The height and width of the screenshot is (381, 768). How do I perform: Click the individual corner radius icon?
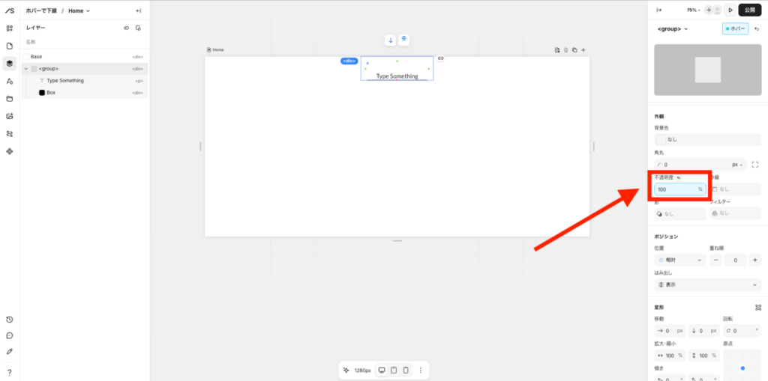point(755,165)
